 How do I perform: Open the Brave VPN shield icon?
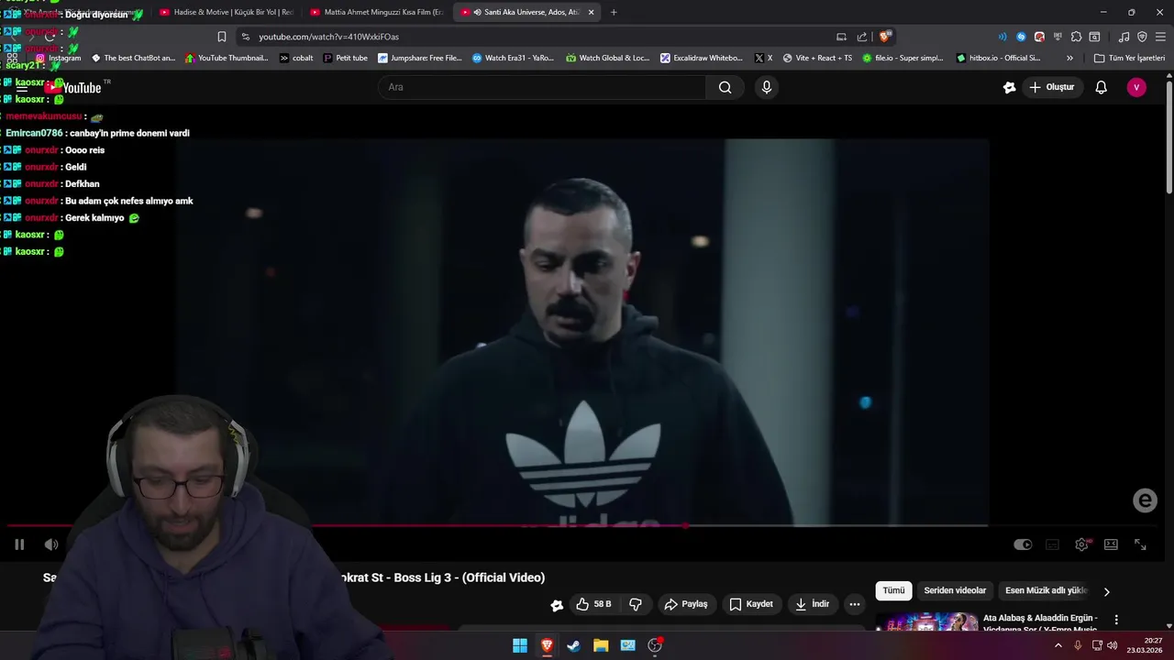tap(1142, 37)
